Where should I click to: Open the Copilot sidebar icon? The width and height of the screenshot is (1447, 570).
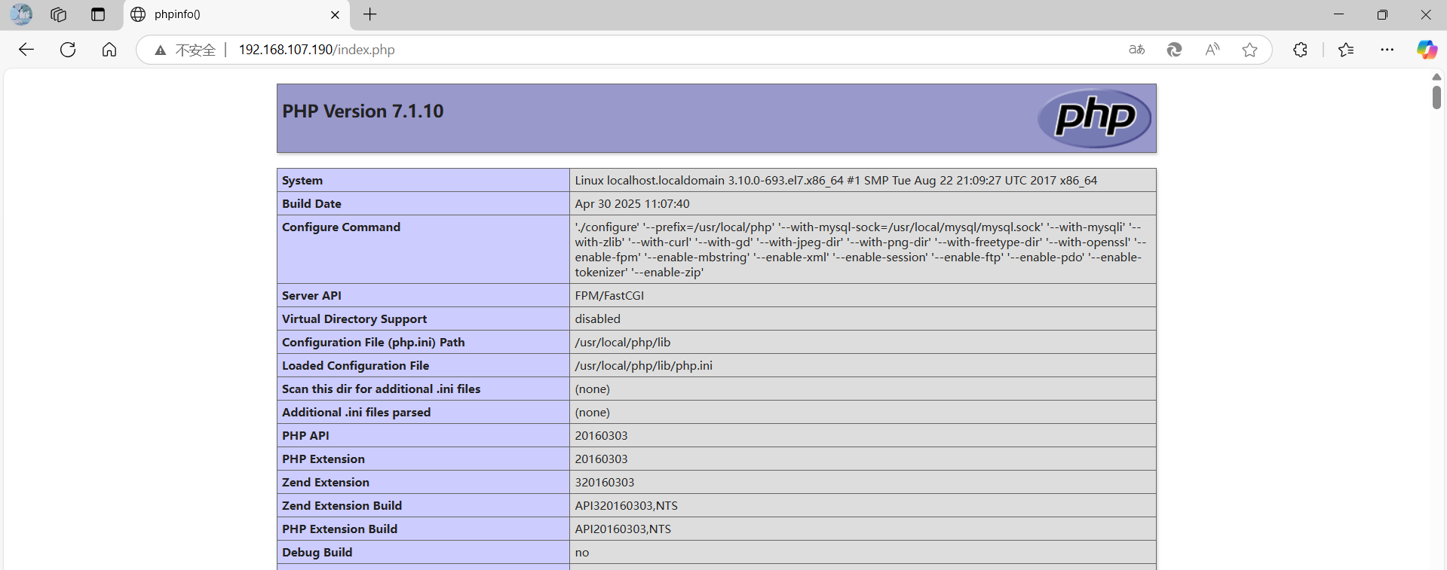[1427, 50]
